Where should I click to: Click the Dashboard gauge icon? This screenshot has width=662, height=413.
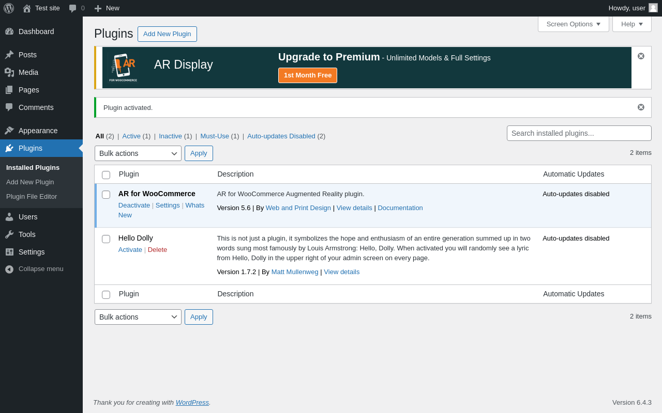[9, 31]
